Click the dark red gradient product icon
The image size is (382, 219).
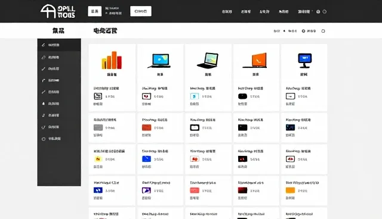[242, 190]
